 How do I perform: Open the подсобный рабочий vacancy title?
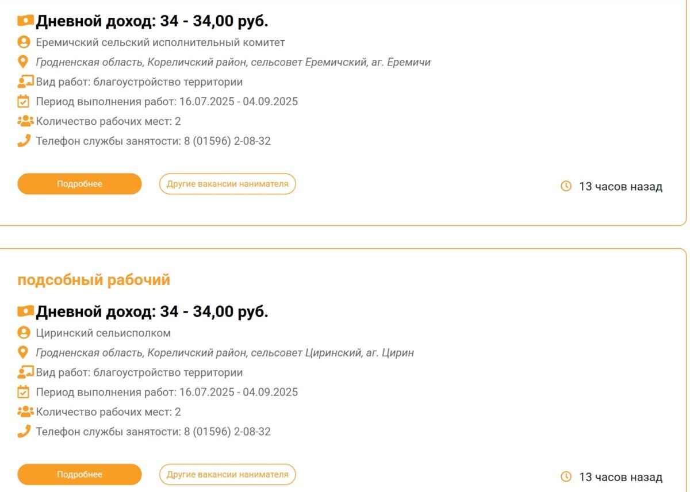click(94, 280)
